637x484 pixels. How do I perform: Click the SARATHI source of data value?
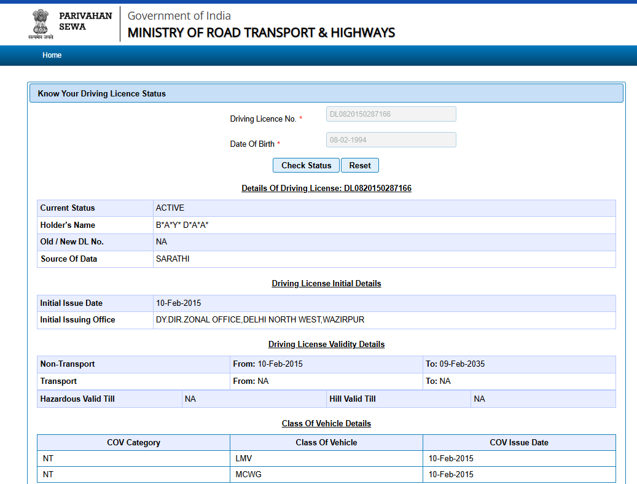173,259
